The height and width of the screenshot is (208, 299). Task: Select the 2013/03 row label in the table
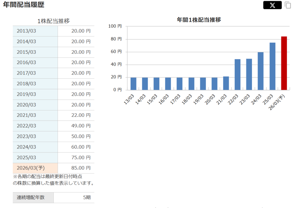click(26, 31)
